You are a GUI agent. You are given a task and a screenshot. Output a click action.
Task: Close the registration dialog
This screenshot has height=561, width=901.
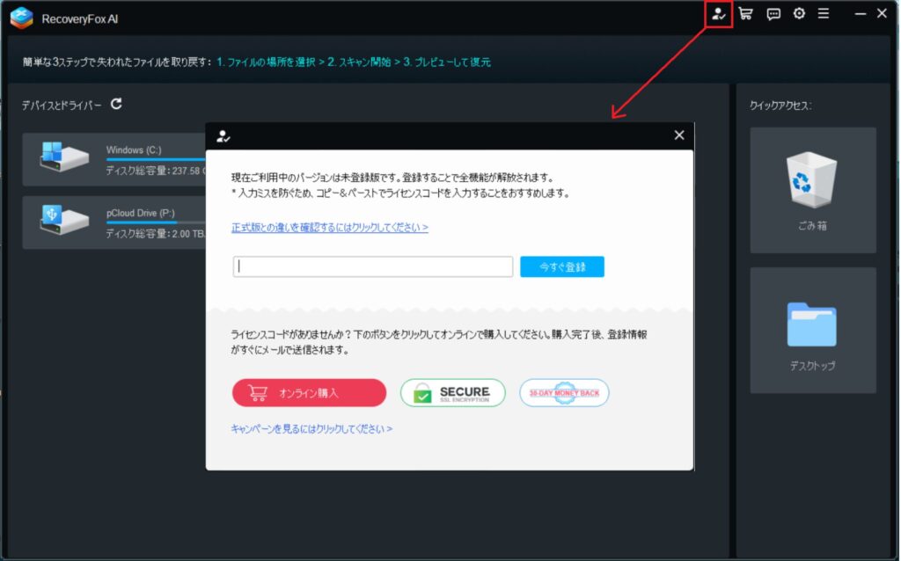coord(678,135)
